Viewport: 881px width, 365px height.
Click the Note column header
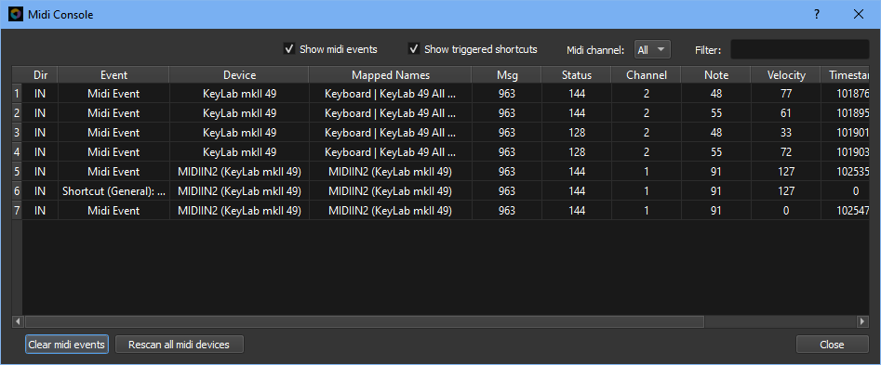[x=715, y=74]
